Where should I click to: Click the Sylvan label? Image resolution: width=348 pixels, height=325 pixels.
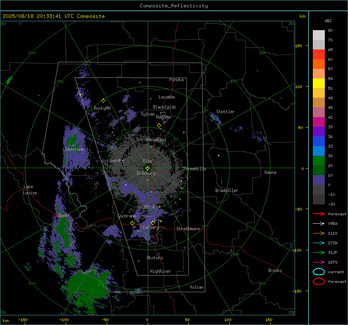[148, 114]
